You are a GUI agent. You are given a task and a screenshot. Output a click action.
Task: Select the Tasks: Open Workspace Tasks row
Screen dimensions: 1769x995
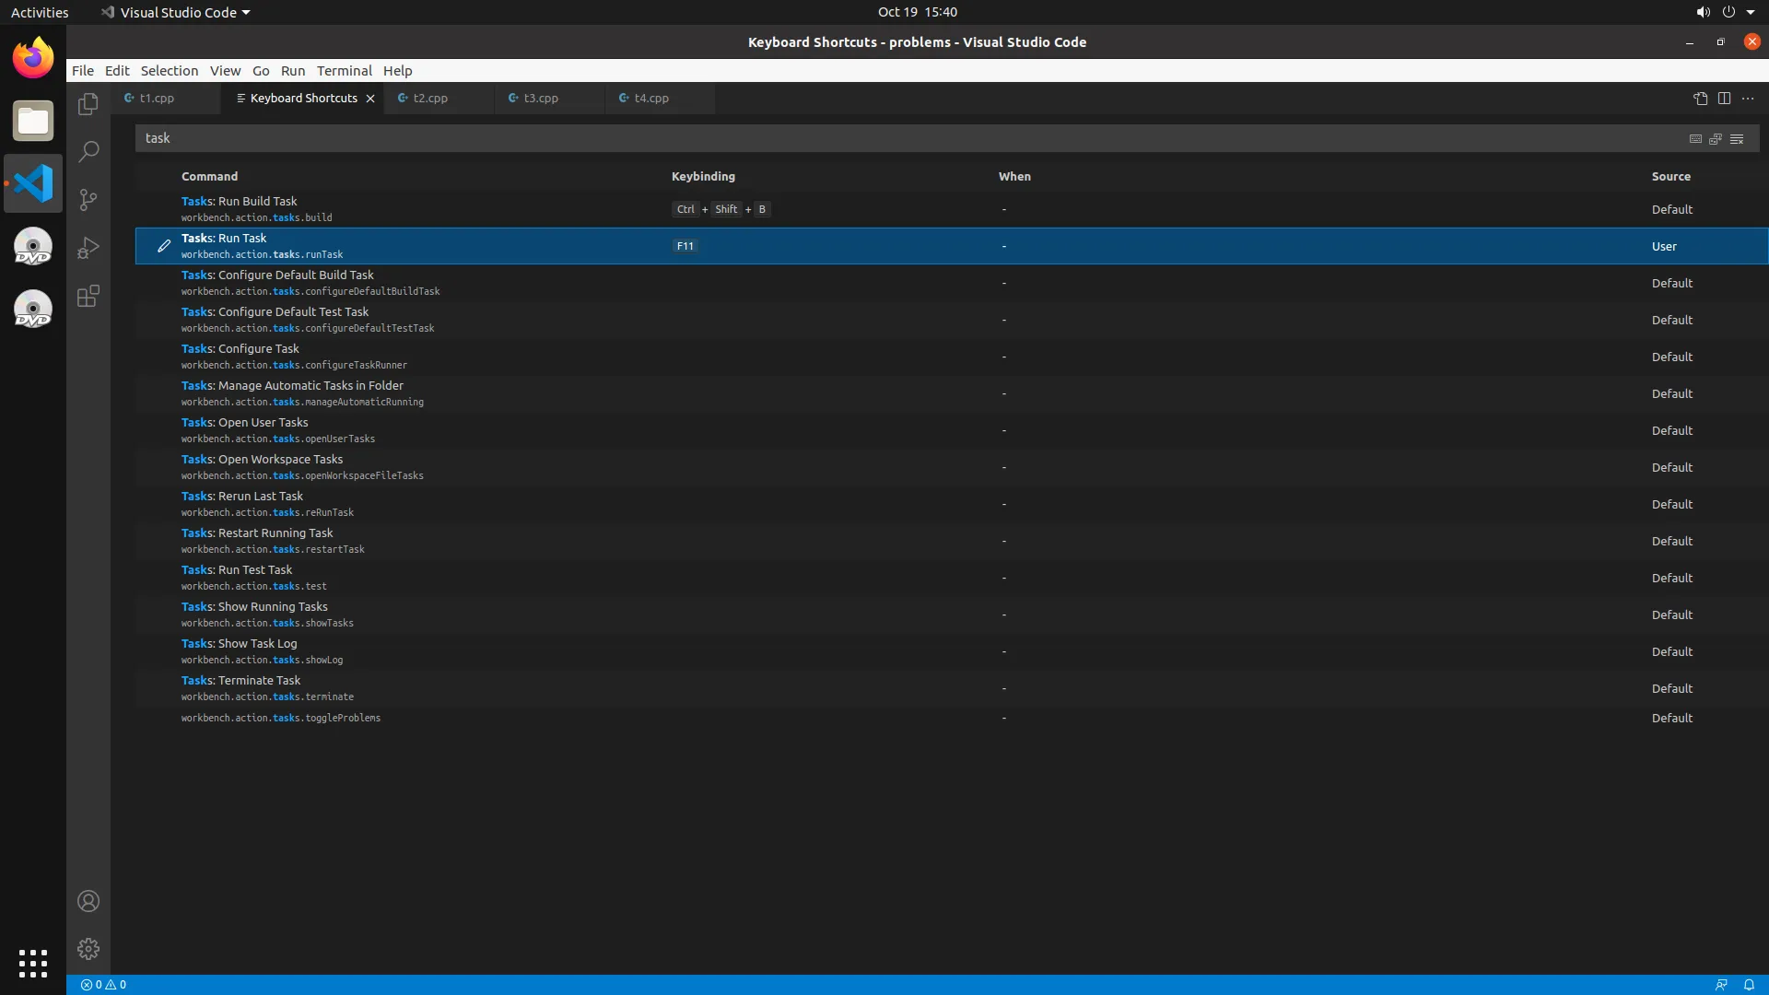pyautogui.click(x=952, y=467)
